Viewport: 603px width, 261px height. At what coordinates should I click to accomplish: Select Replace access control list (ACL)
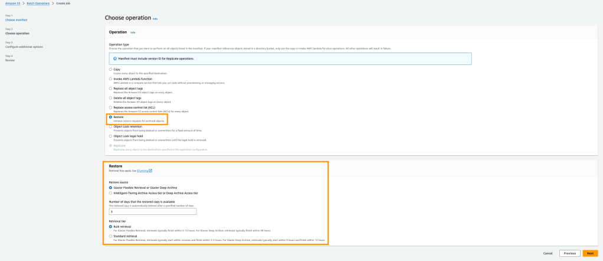click(110, 107)
